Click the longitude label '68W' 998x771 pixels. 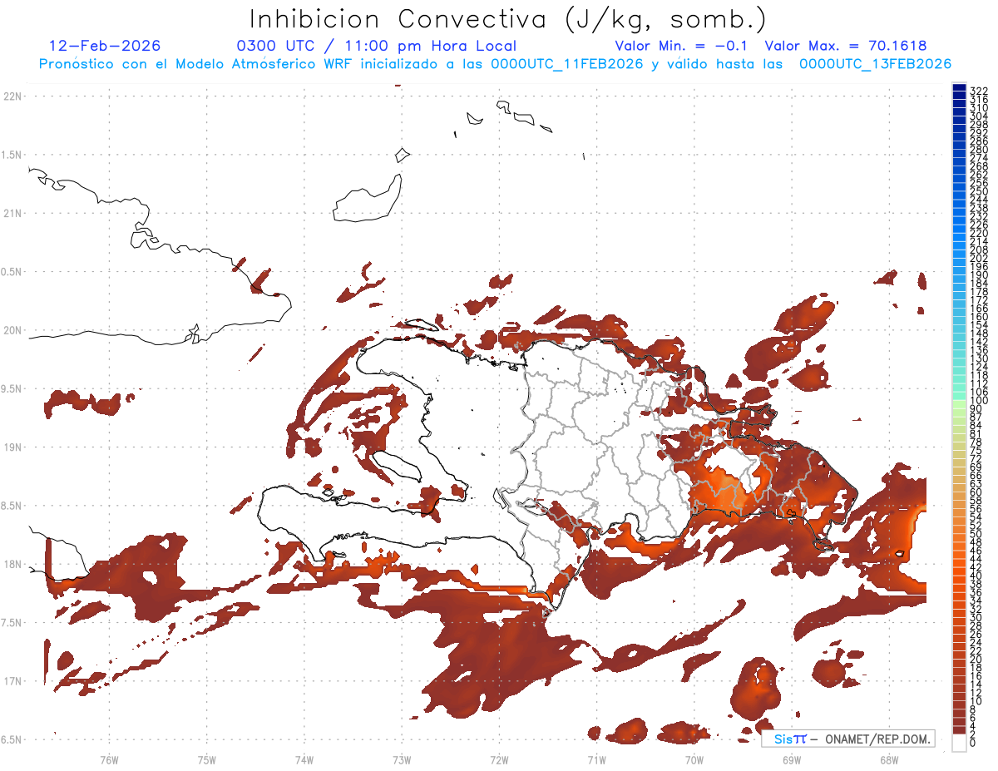[x=889, y=760]
